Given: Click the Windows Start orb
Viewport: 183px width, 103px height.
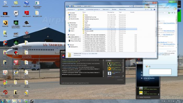Looking at the screenshot, I should pos(2,101).
